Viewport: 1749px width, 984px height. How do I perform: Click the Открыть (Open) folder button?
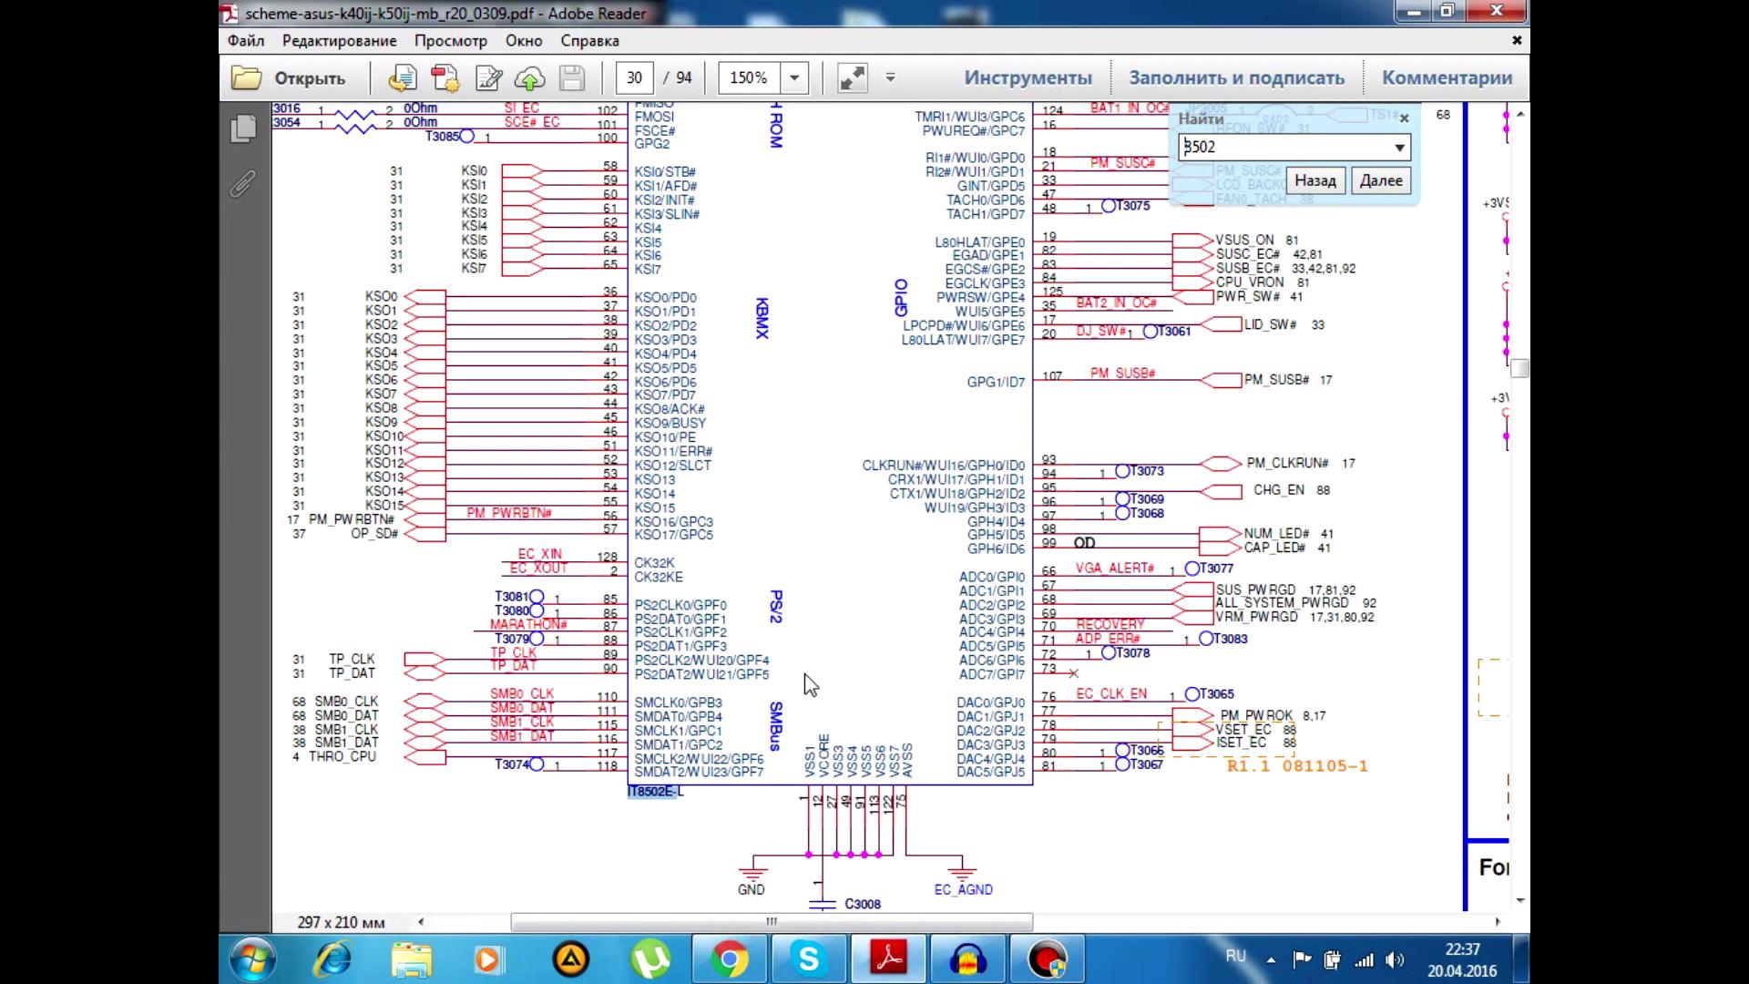290,78
